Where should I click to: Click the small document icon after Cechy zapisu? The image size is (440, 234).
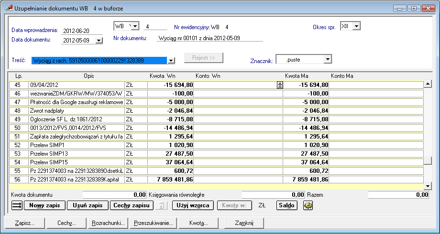[162, 205]
